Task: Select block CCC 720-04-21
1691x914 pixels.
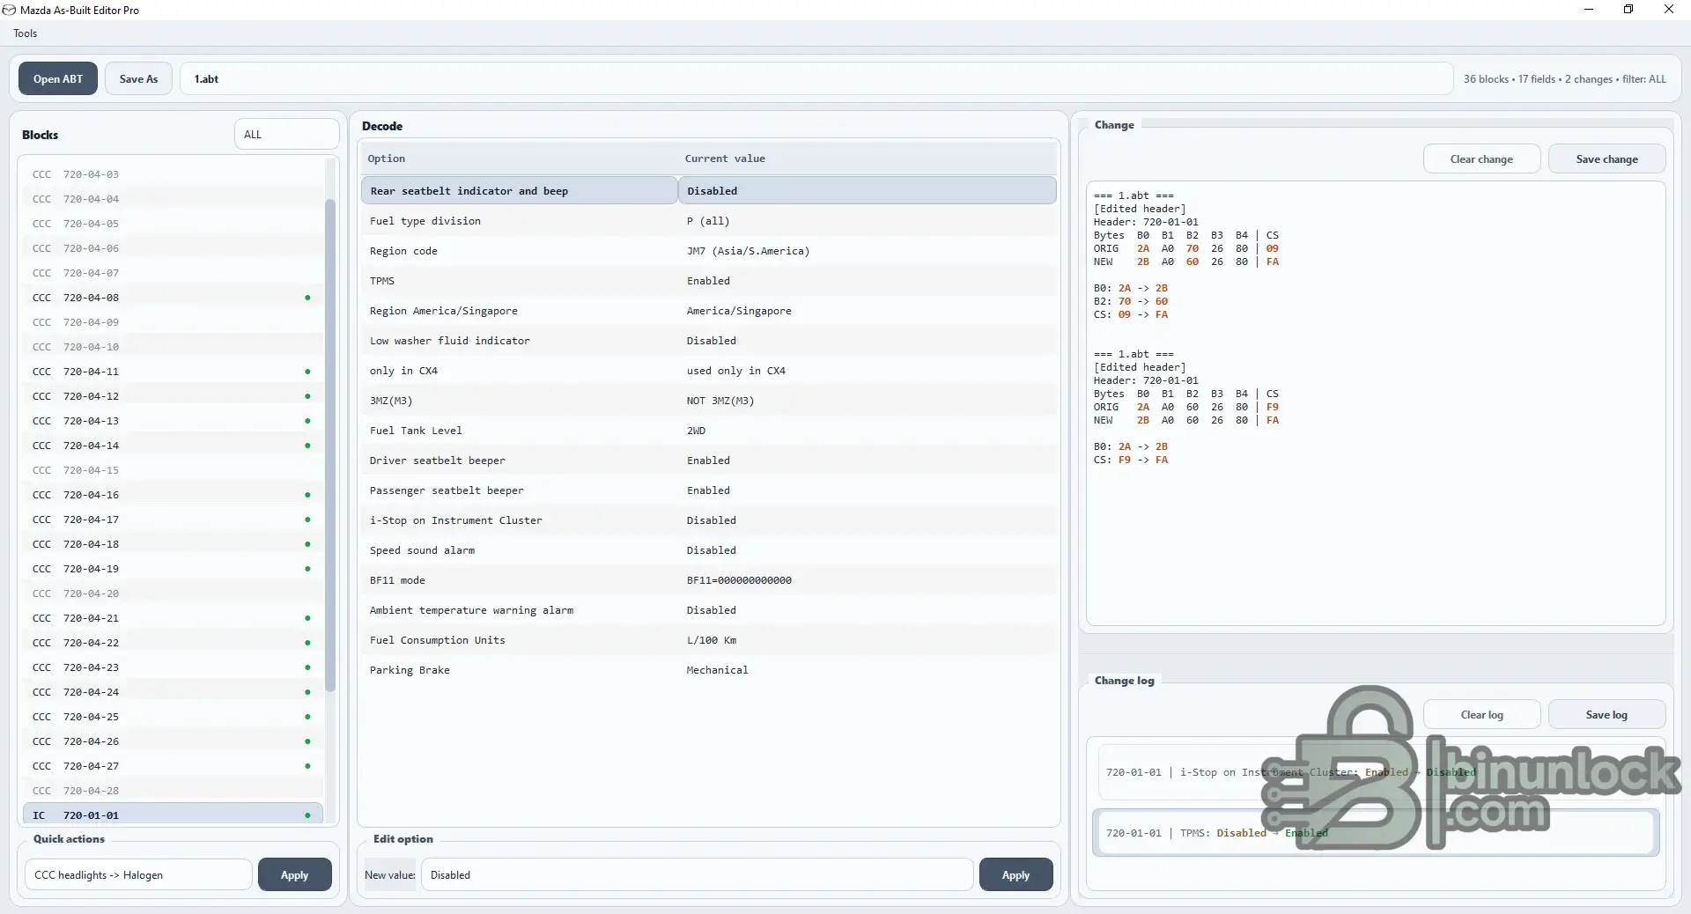Action: 172,618
